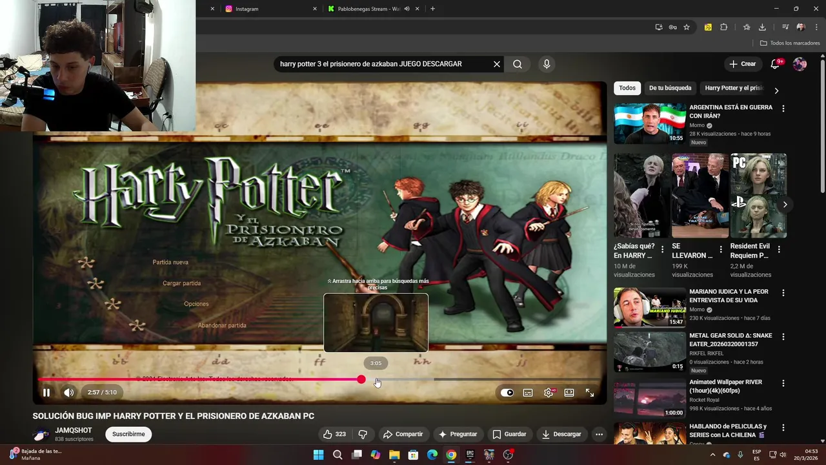Select the De tu búsqueda chip
The image size is (826, 465).
(x=670, y=88)
